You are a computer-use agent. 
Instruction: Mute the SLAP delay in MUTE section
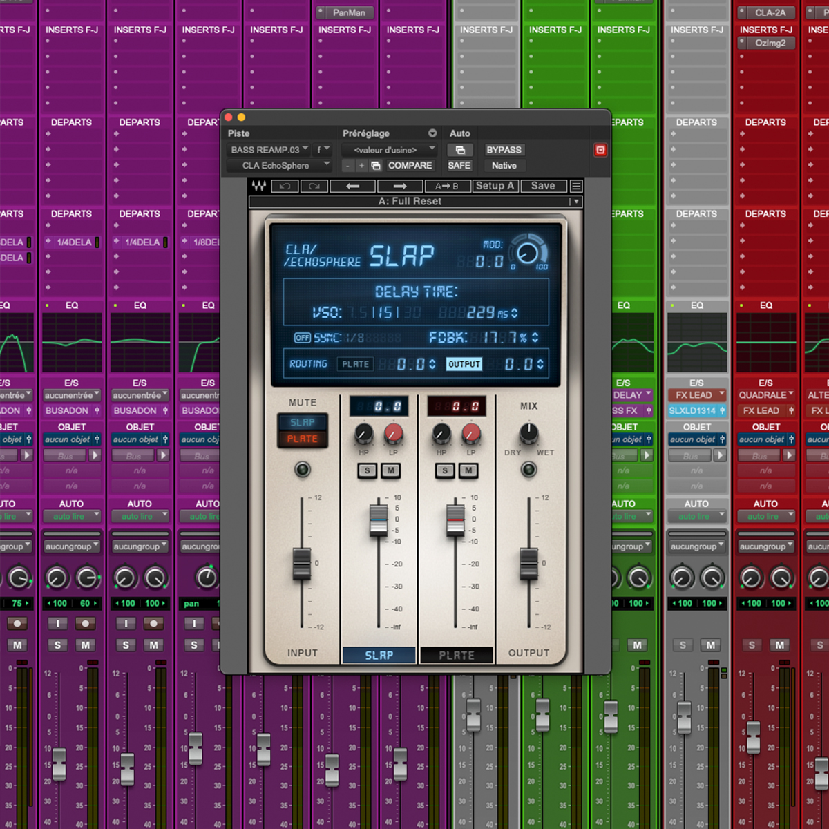click(x=303, y=422)
